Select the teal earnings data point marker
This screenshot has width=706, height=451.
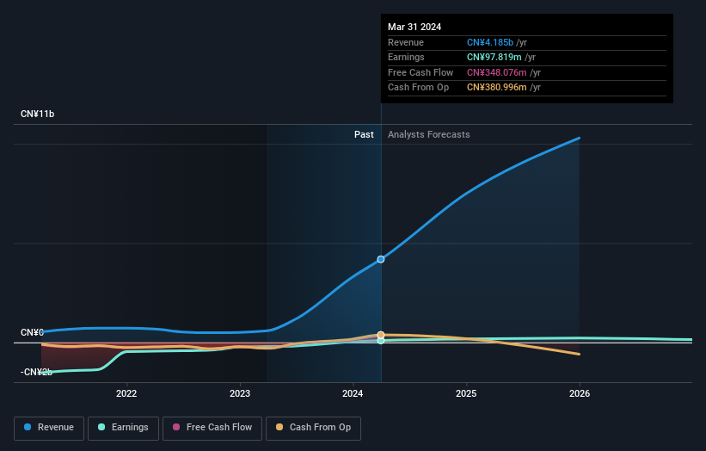pos(381,341)
